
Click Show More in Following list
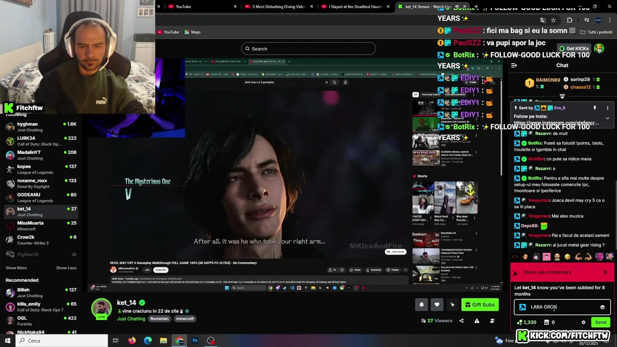(x=16, y=268)
